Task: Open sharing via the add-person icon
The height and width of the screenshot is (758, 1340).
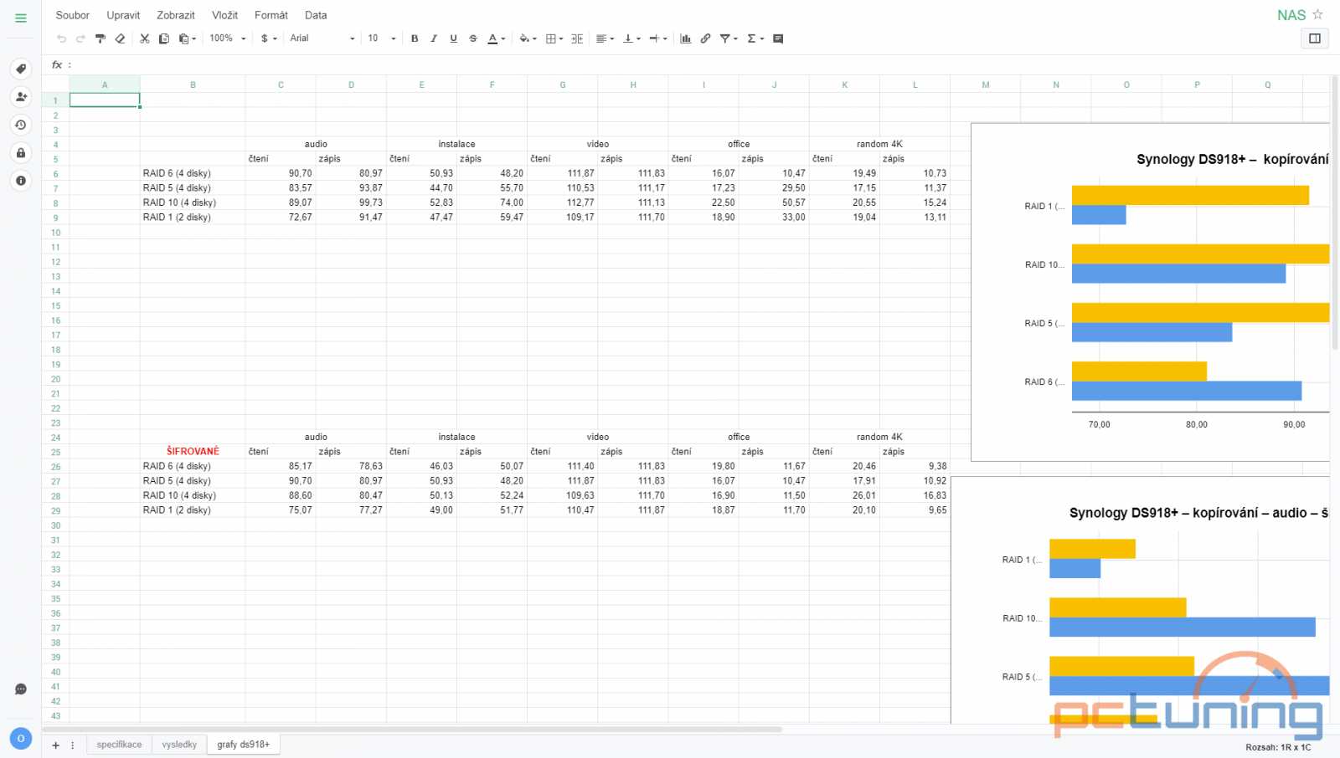Action: click(x=21, y=97)
